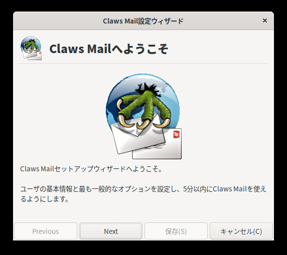Click the small Claws Mail icon beside heading
This screenshot has height=255, width=287.
pos(31,48)
